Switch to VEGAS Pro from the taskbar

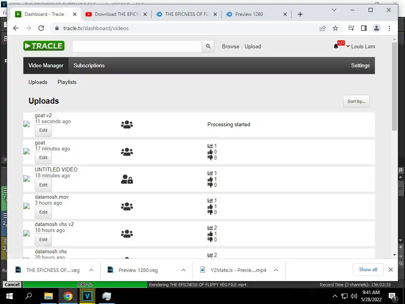[x=87, y=296]
